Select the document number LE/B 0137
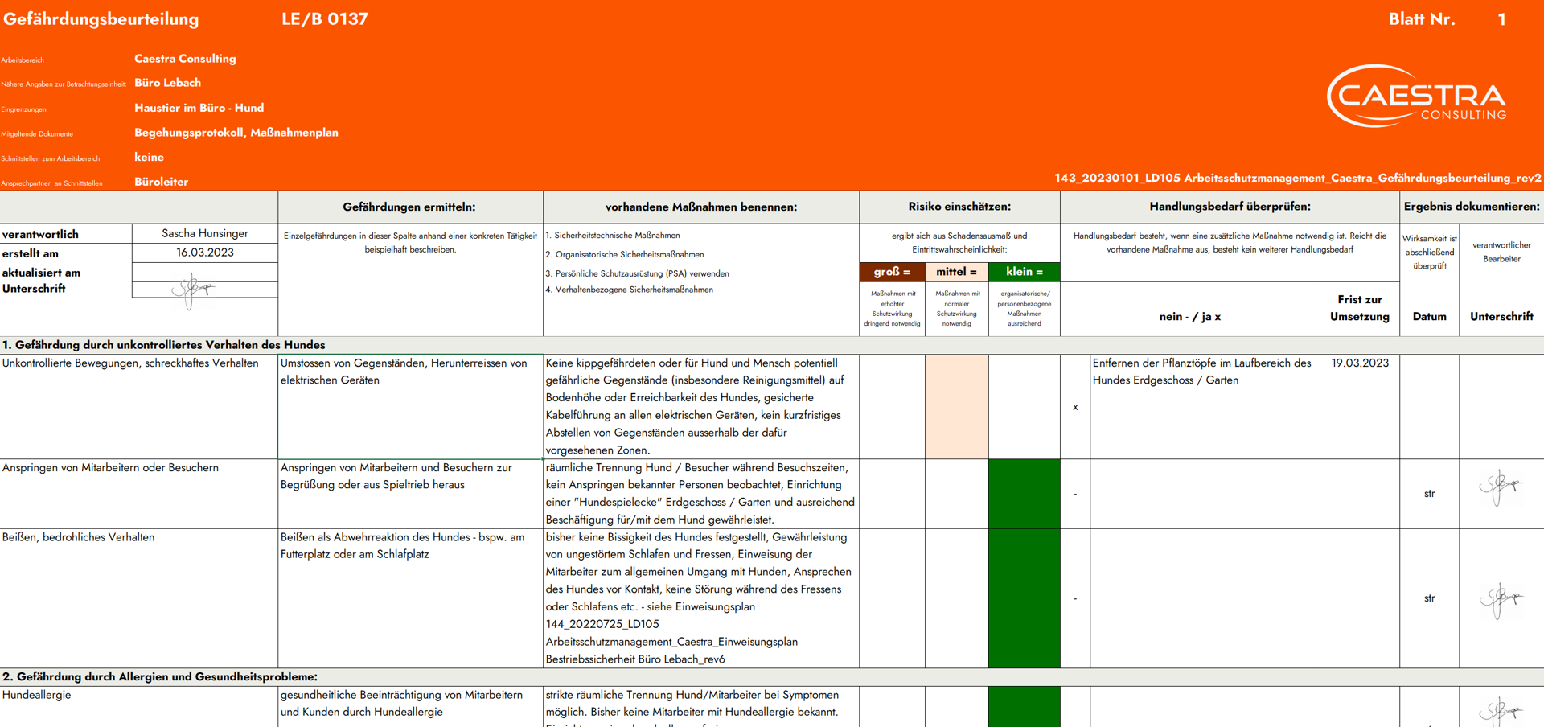1544x727 pixels. pyautogui.click(x=325, y=19)
